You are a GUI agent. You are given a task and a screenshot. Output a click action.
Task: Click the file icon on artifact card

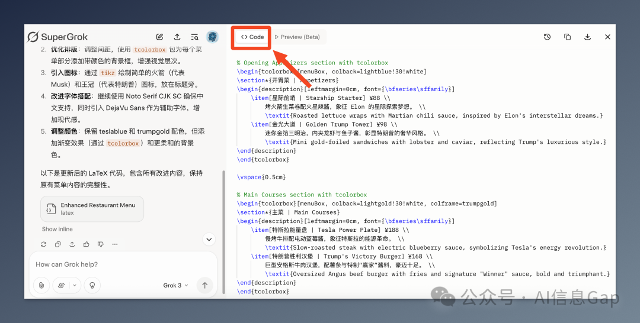[51, 209]
